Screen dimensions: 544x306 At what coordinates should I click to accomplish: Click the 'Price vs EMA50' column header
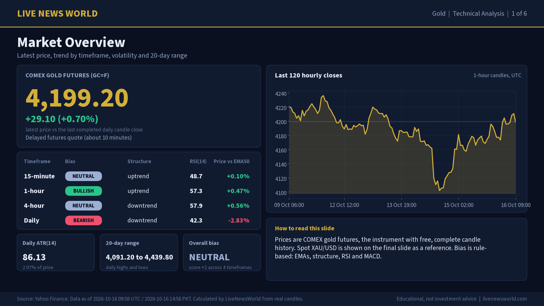click(x=231, y=161)
